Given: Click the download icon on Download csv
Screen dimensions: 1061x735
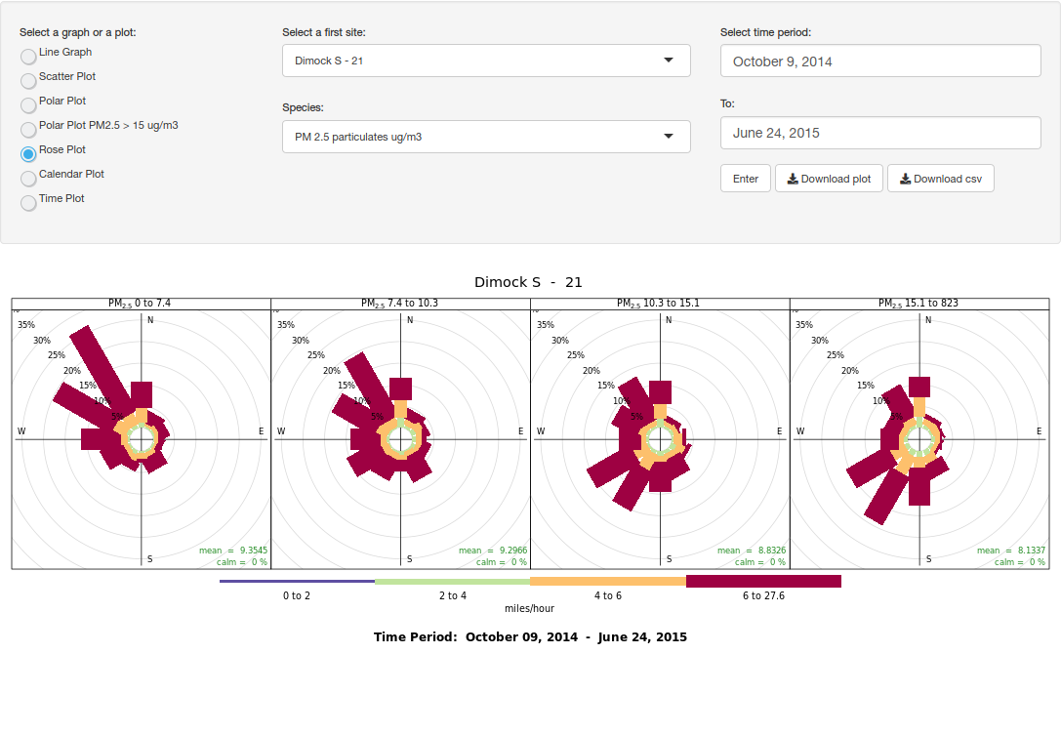Looking at the screenshot, I should click(x=905, y=179).
